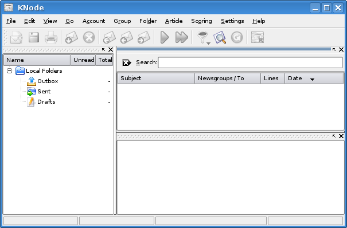The image size is (347, 228).
Task: Click the Save floppy disk icon
Action: coord(34,37)
